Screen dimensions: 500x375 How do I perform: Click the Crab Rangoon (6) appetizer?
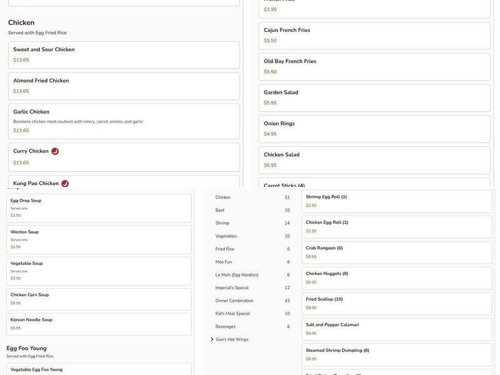pos(397,252)
